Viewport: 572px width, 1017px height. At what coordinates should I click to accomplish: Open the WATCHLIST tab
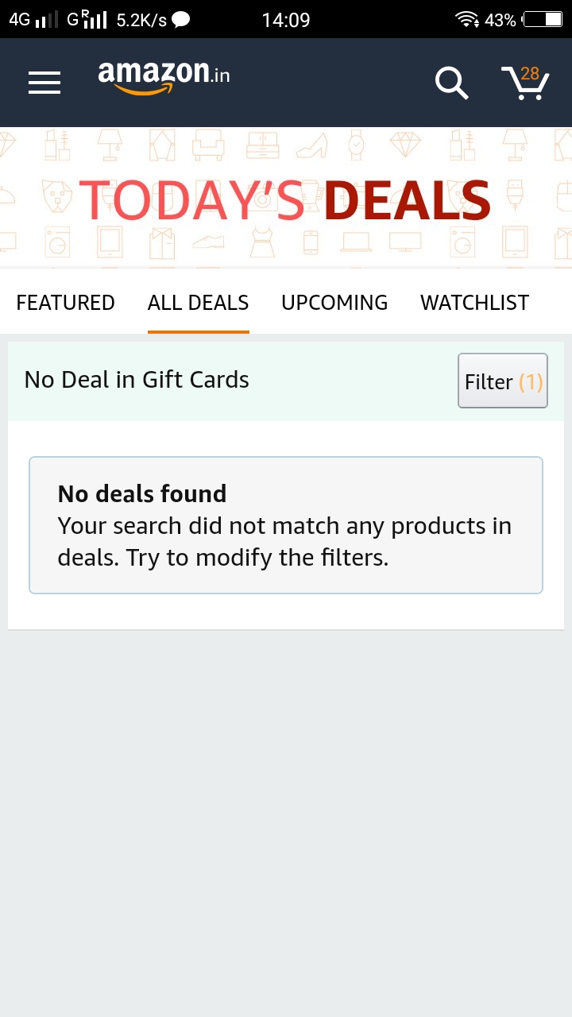point(474,303)
